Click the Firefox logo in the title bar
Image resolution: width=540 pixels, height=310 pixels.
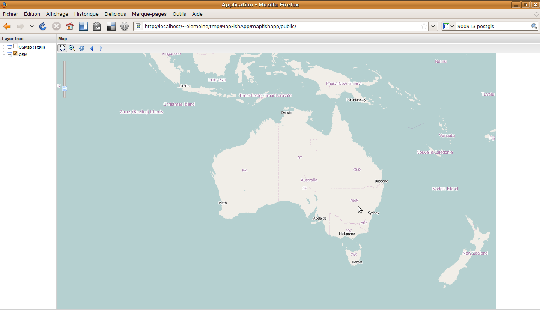(x=4, y=4)
